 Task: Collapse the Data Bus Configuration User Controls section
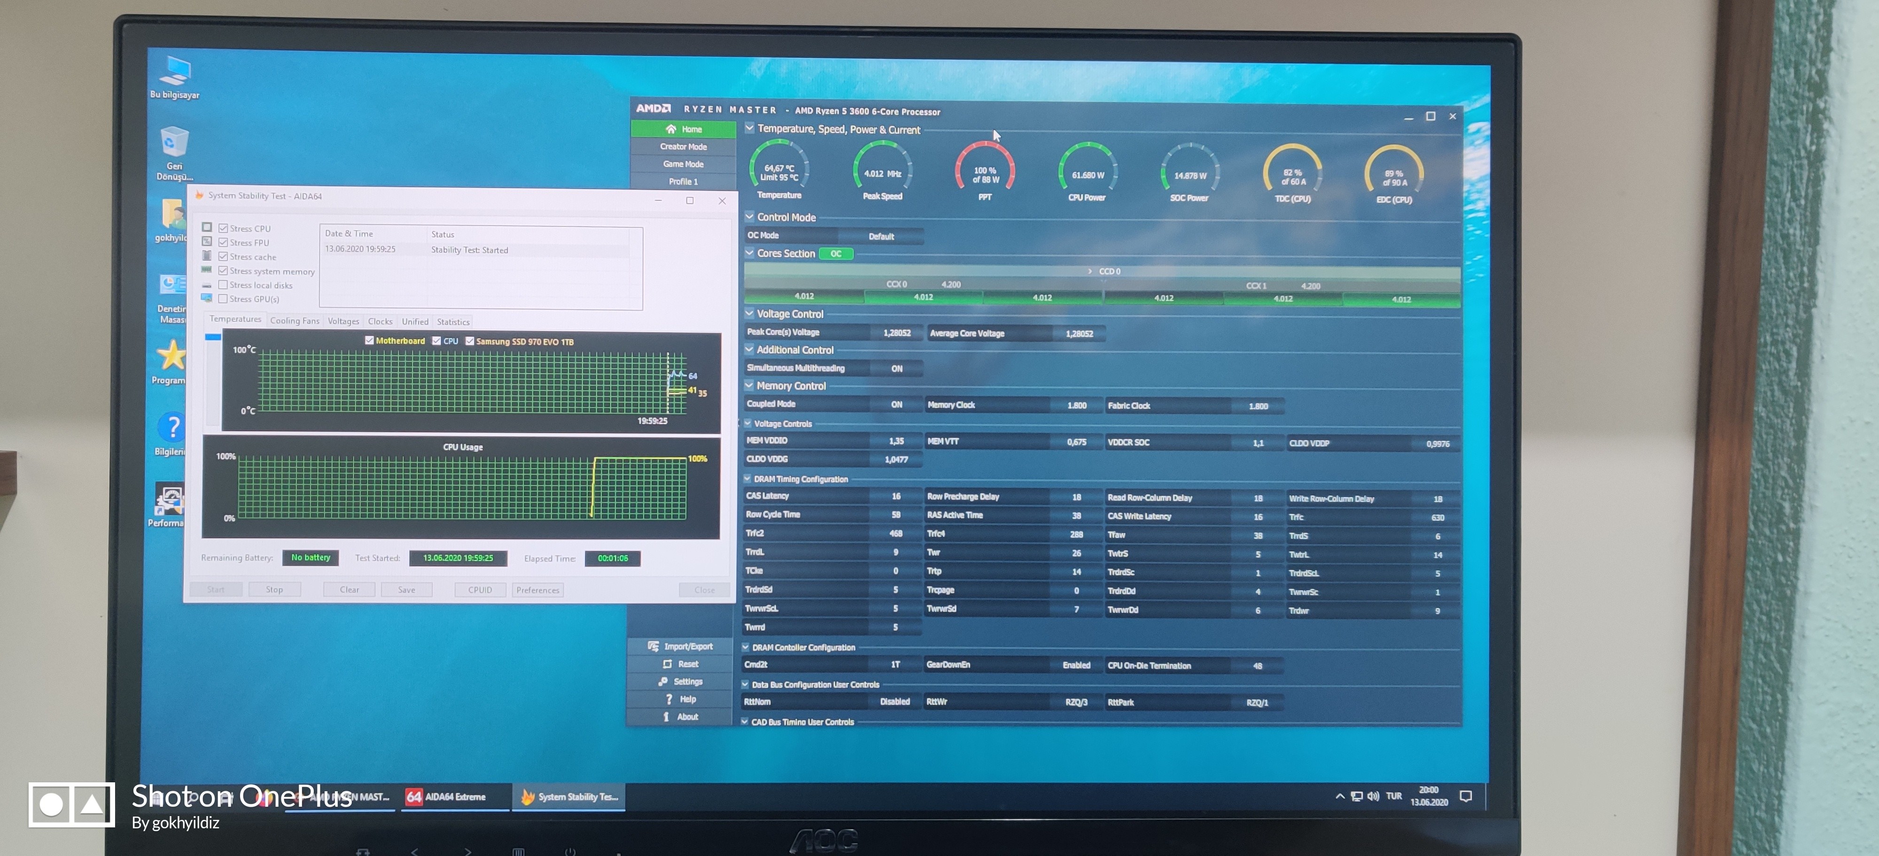(745, 684)
